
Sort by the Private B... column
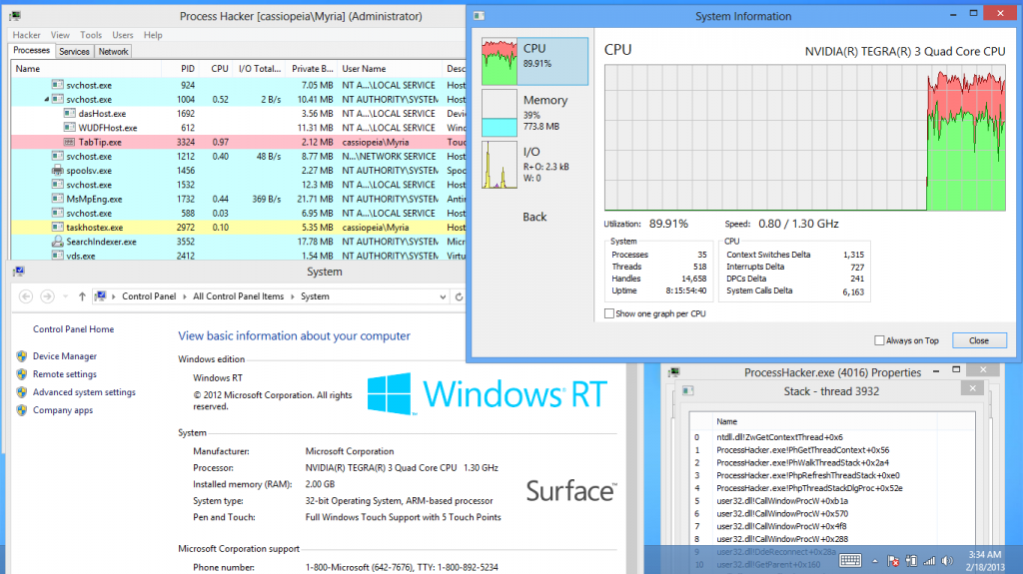coord(312,69)
